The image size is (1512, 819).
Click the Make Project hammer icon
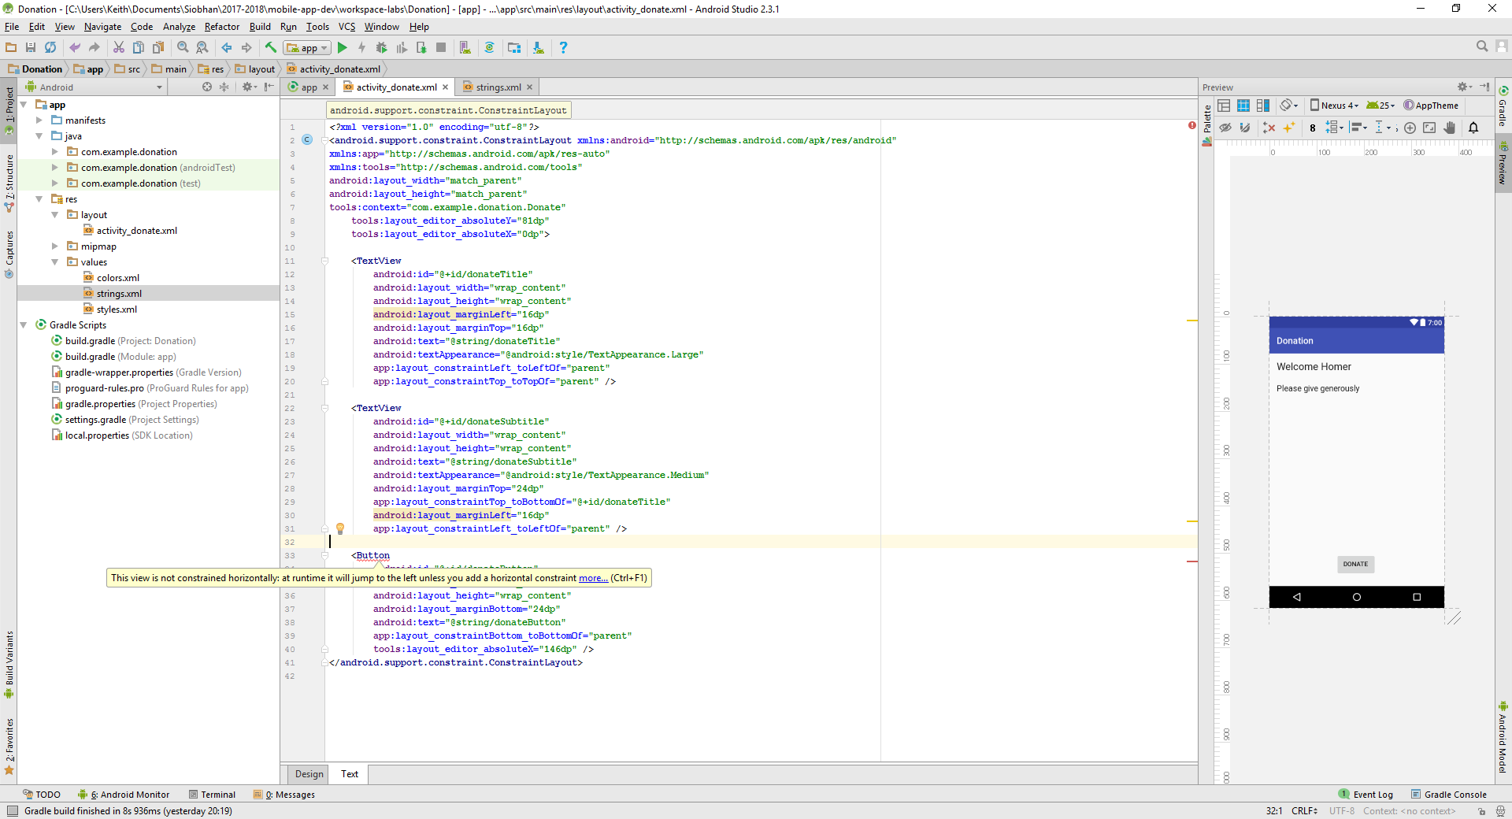(271, 47)
